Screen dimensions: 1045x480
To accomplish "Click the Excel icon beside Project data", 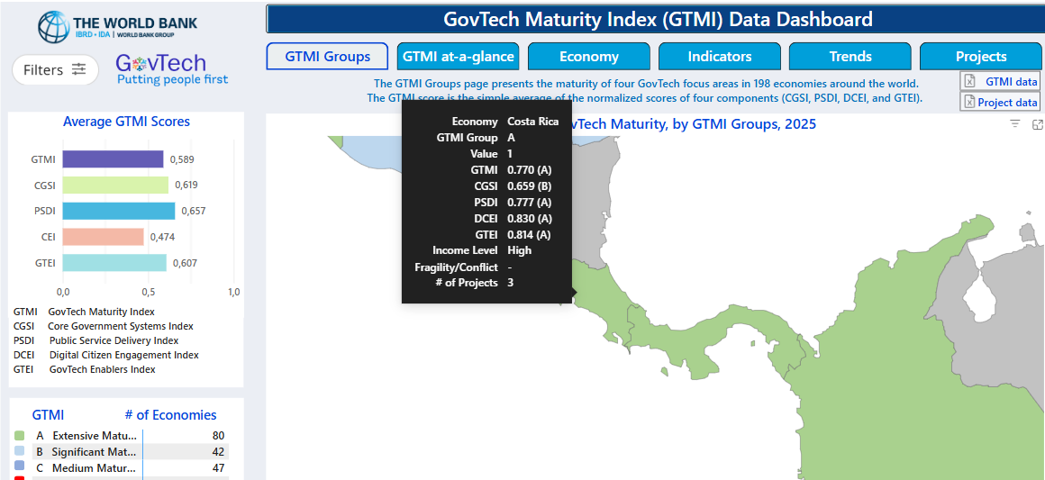I will click(x=970, y=102).
